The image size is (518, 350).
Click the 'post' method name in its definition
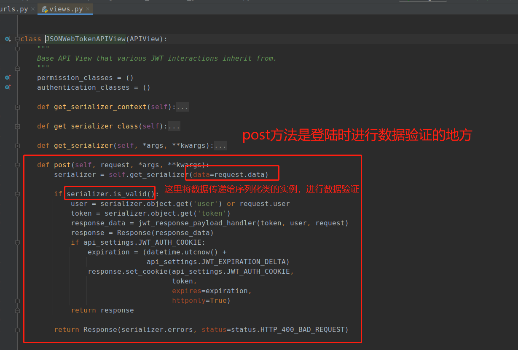point(62,165)
